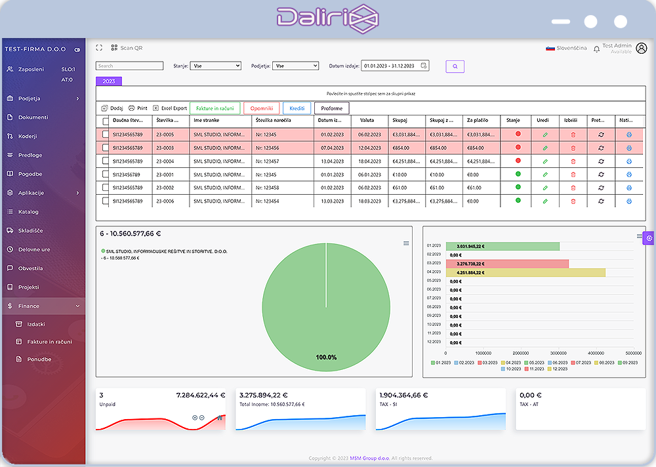Viewport: 656px width, 467px height.
Task: Toggle the select-all checkbox in table header
Action: click(x=106, y=121)
